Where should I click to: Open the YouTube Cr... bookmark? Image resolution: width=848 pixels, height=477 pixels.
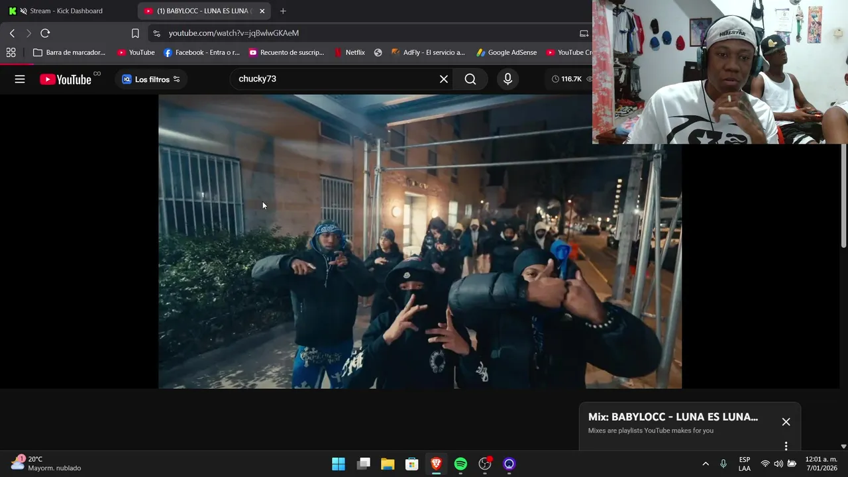click(568, 52)
